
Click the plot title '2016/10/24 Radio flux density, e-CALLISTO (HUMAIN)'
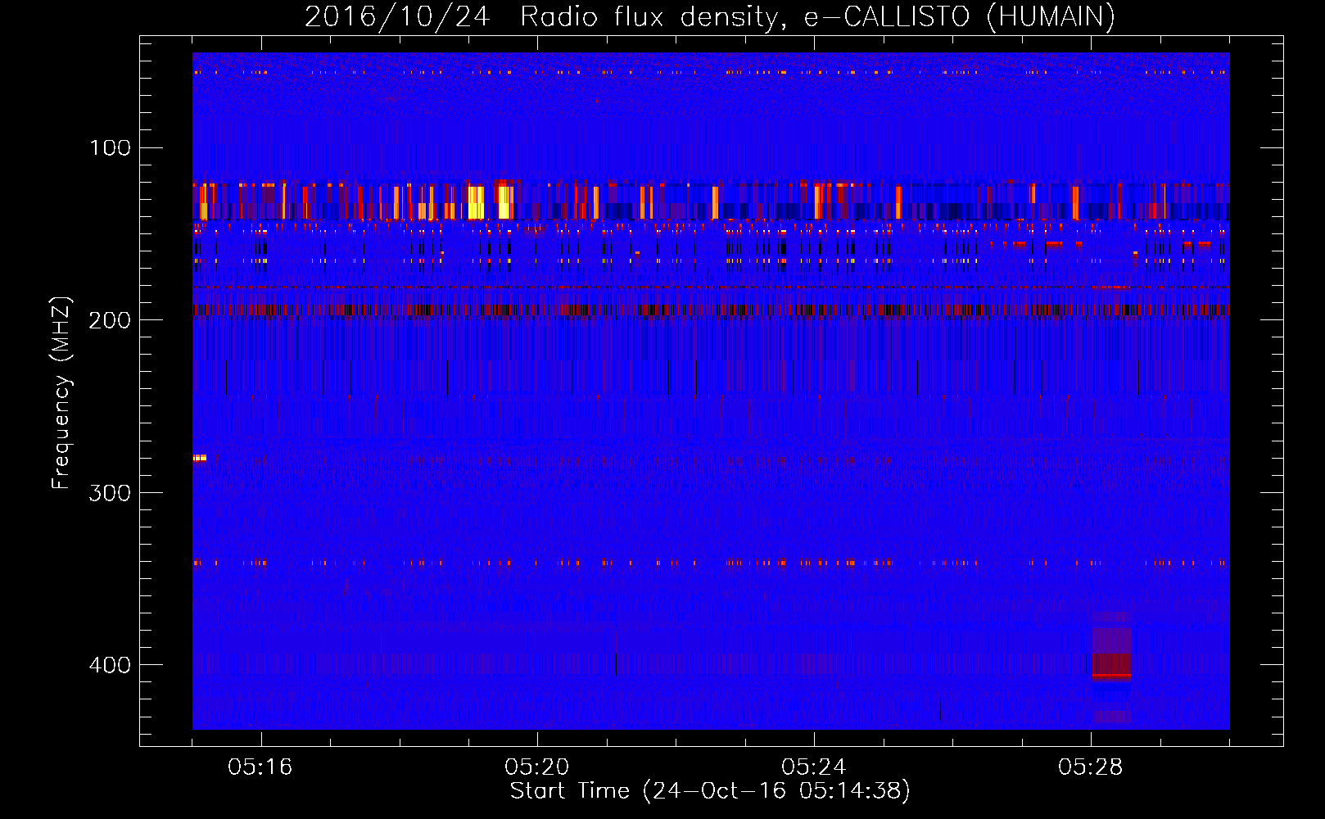click(710, 16)
